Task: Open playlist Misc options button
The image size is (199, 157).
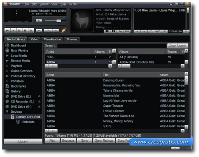Action: click(x=157, y=31)
